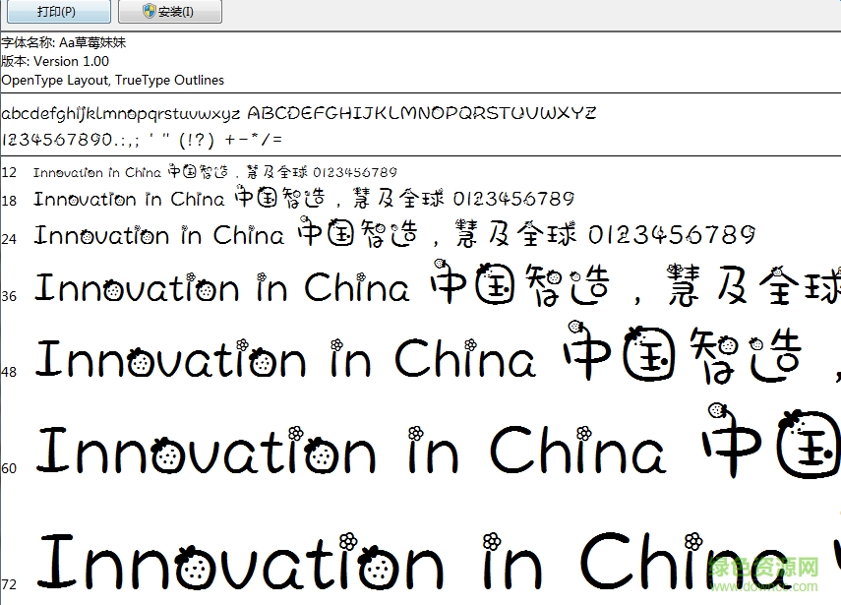Click the 打印(P) print button

pyautogui.click(x=58, y=11)
